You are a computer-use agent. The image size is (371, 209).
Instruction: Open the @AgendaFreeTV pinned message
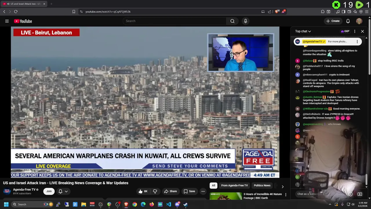click(x=328, y=42)
